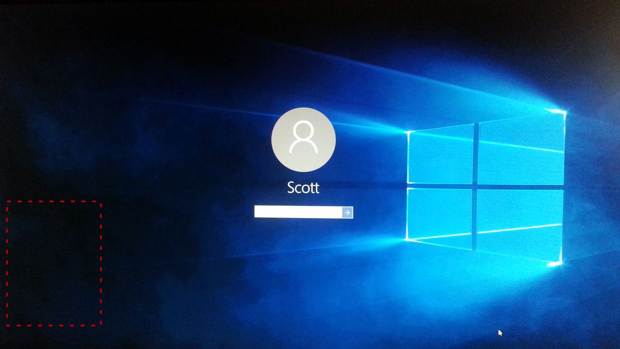The image size is (620, 349).
Task: Select the Scott account name
Action: pyautogui.click(x=303, y=188)
